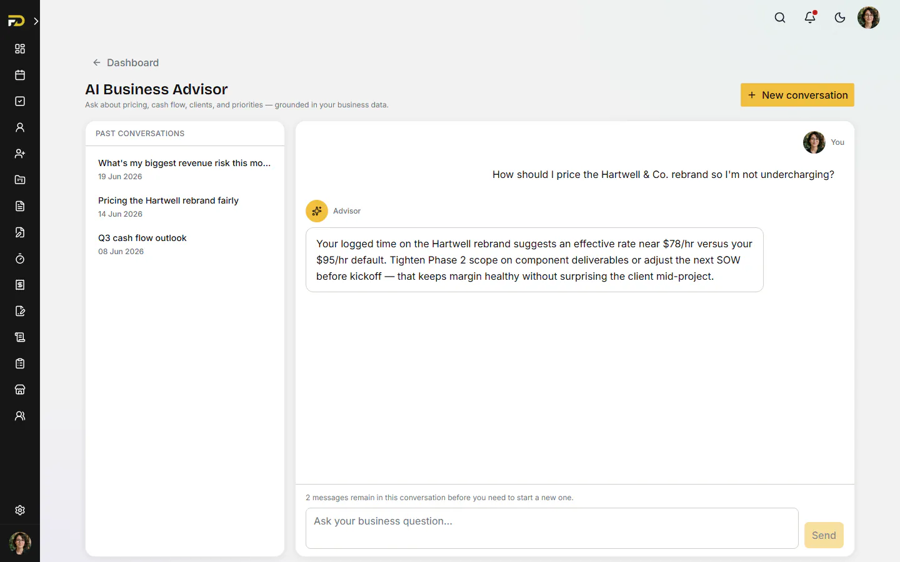Screen dimensions: 900x562
Task: Click the "2 messages remain" notice
Action: point(439,498)
